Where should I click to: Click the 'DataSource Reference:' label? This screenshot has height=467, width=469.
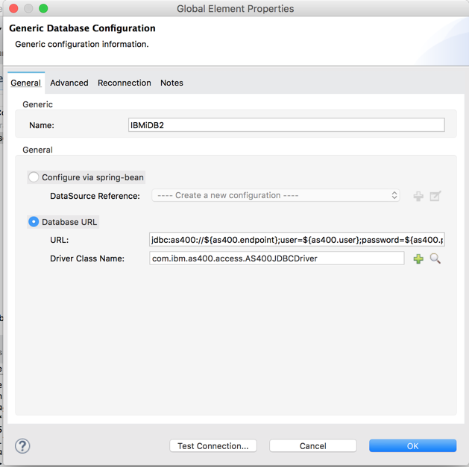pyautogui.click(x=95, y=196)
